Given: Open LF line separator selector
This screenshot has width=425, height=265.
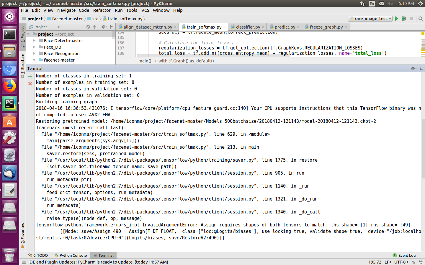Looking at the screenshot, I should (388, 262).
